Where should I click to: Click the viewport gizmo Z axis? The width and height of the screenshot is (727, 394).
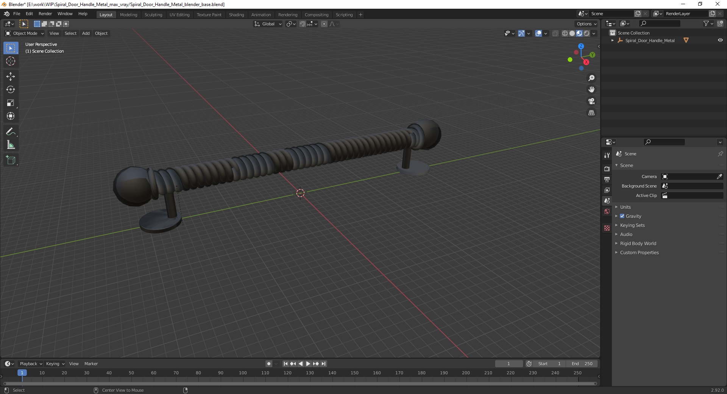[581, 46]
